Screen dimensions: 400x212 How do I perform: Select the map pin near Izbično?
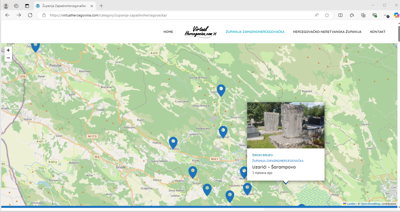pyautogui.click(x=221, y=90)
